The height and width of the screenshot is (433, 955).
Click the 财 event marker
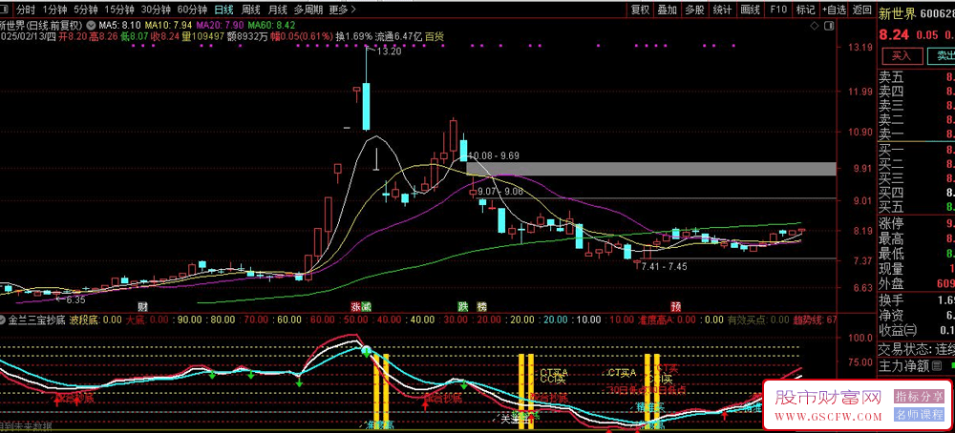point(142,306)
